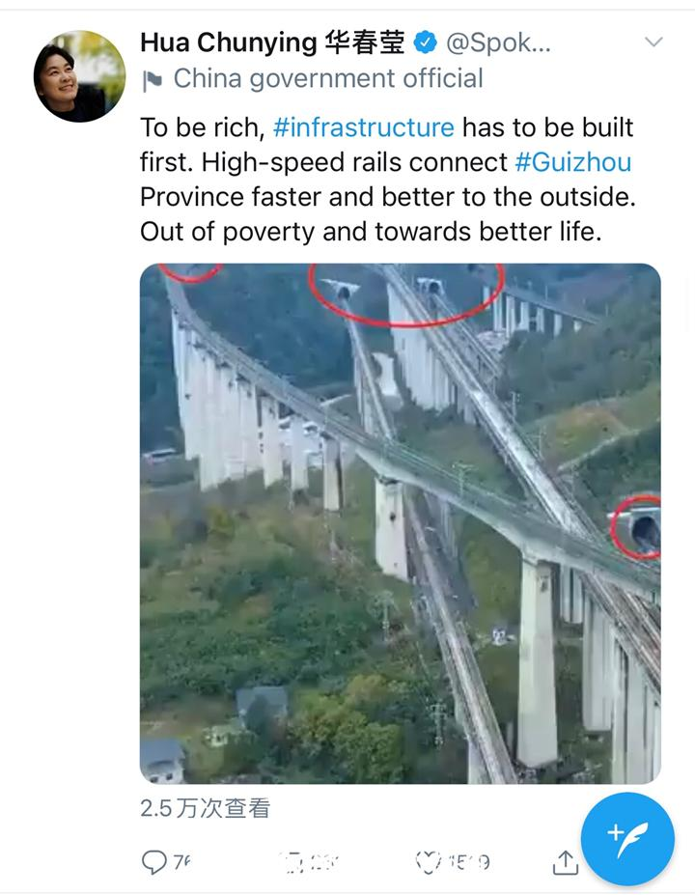
Task: Click the @Spok... account handle
Action: 498,42
